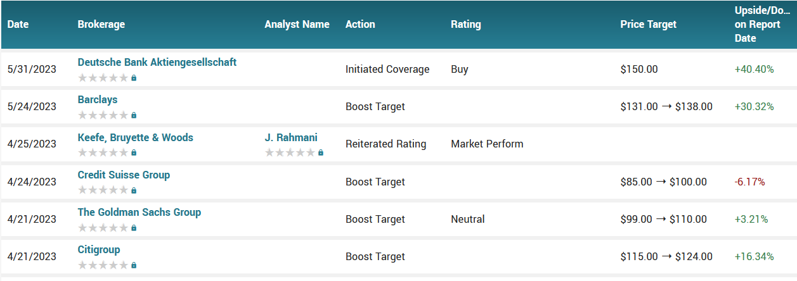The height and width of the screenshot is (281, 797).
Task: Click the star rating under Citigroup
Action: (x=103, y=265)
